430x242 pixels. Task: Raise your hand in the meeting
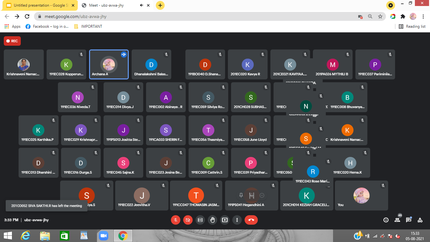click(212, 220)
